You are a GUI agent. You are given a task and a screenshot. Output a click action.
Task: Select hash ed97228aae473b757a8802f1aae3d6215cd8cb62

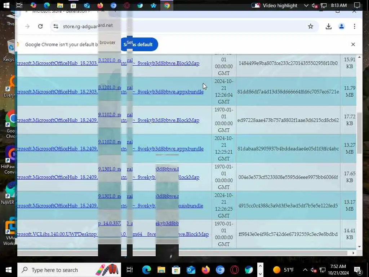288,120
